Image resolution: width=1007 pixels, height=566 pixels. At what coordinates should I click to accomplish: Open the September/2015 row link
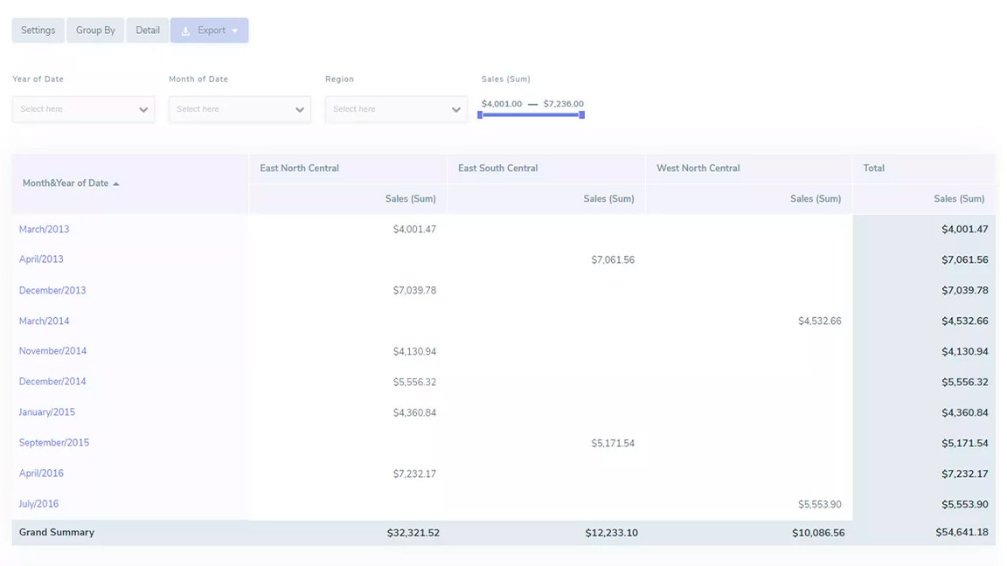click(54, 443)
